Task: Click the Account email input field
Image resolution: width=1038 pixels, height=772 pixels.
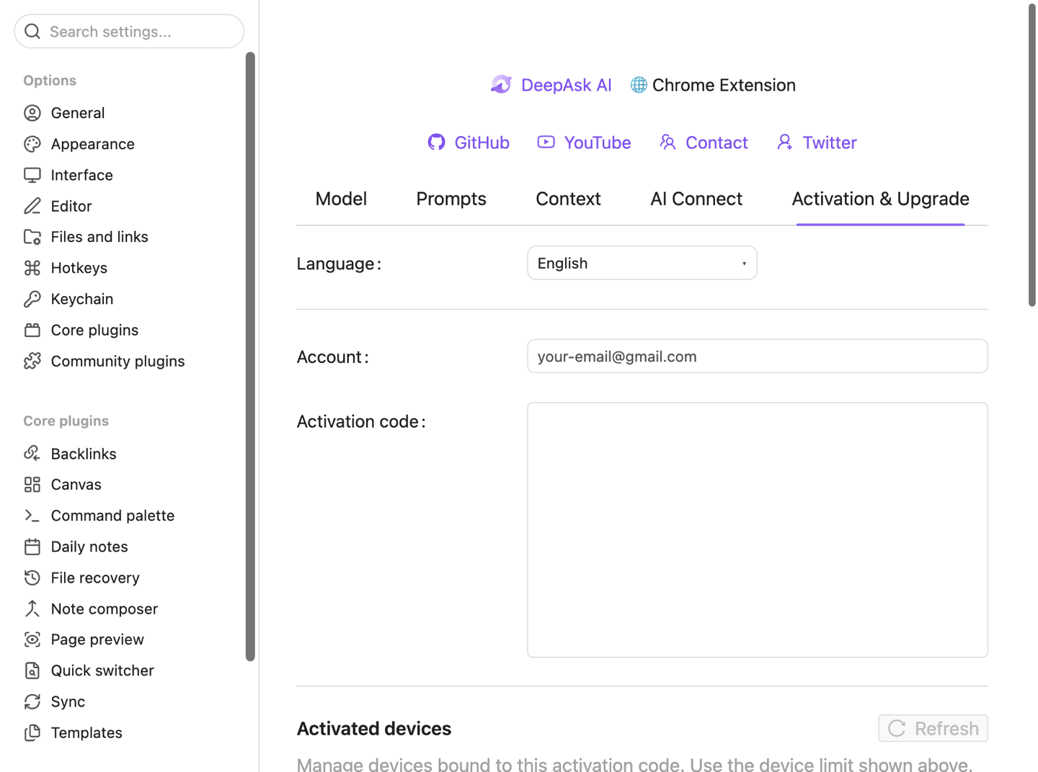Action: (758, 356)
